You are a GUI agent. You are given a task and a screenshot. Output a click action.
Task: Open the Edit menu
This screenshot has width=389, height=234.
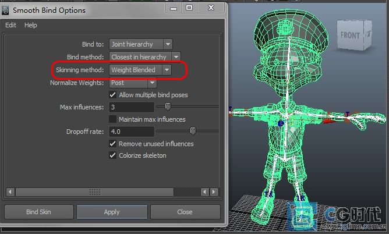[10, 25]
